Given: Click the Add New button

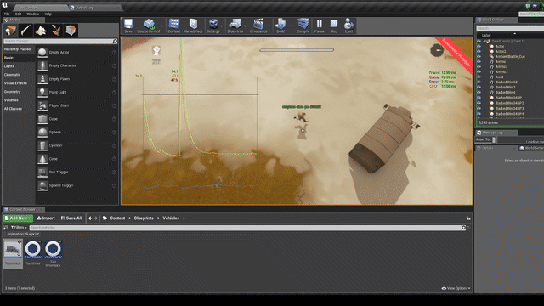Looking at the screenshot, I should pyautogui.click(x=18, y=218).
